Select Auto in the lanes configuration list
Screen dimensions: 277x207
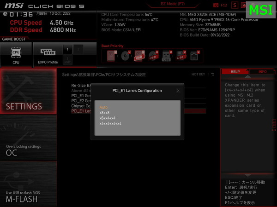pos(103,107)
